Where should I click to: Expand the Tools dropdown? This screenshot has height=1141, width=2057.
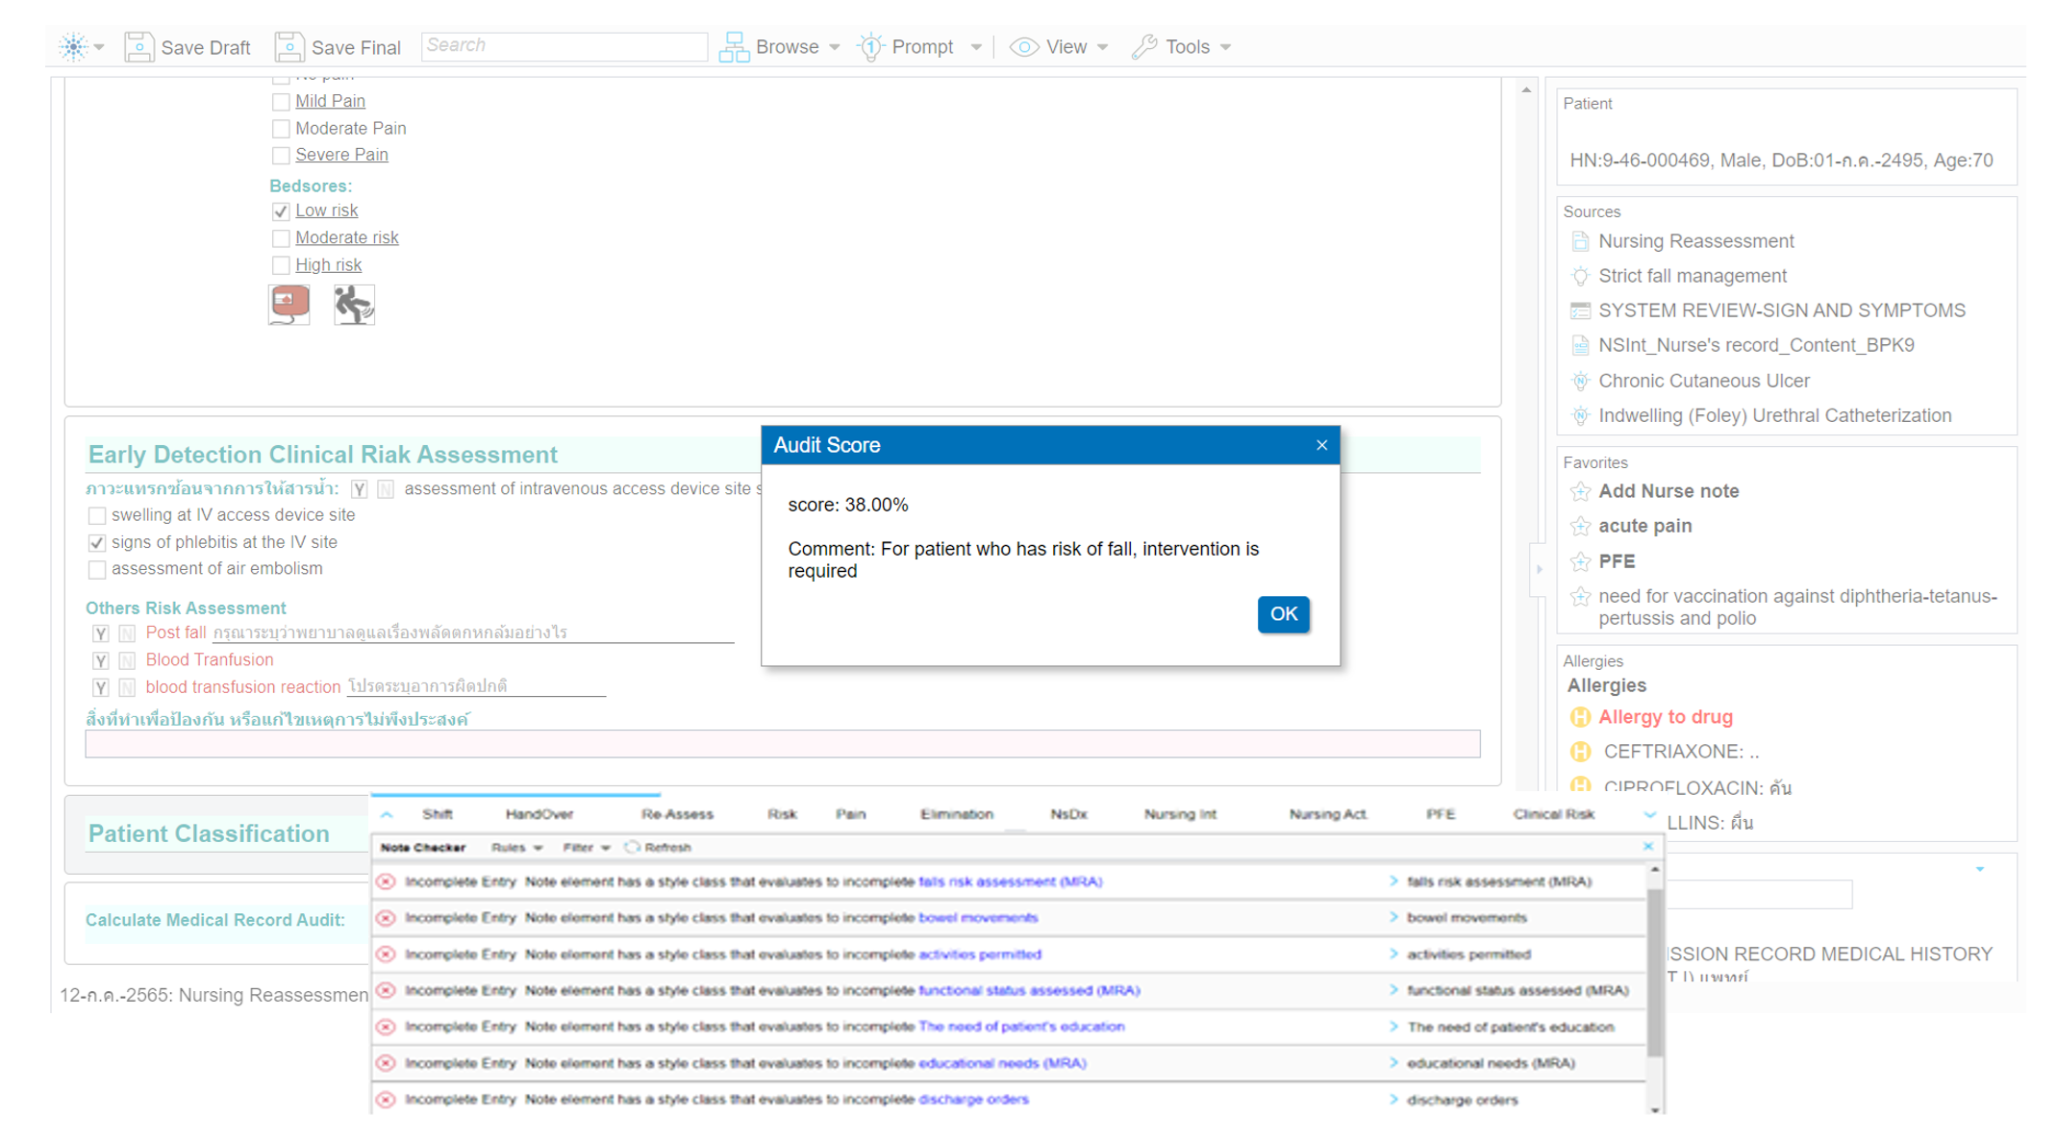click(x=1186, y=47)
